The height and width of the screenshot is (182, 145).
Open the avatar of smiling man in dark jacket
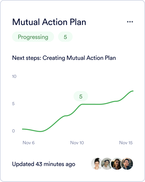(127, 164)
